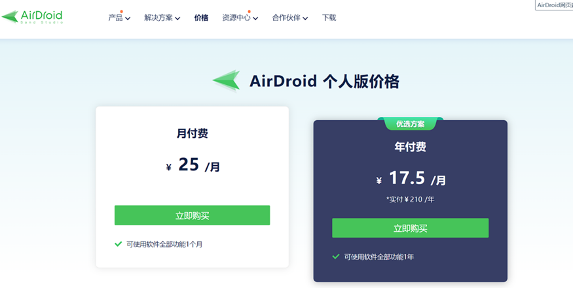Open the 资源中心 menu
The height and width of the screenshot is (288, 573).
tap(236, 18)
